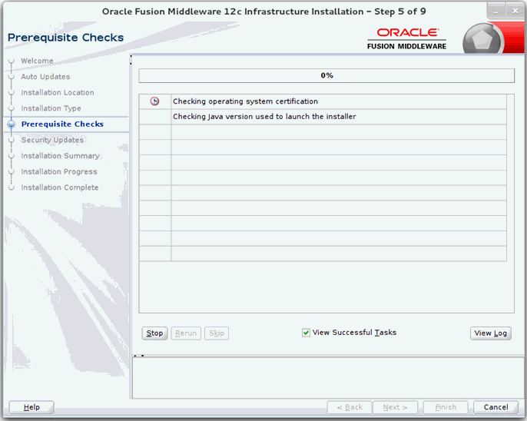Click the clock icon beside operating system certification
The width and height of the screenshot is (527, 421).
[154, 101]
